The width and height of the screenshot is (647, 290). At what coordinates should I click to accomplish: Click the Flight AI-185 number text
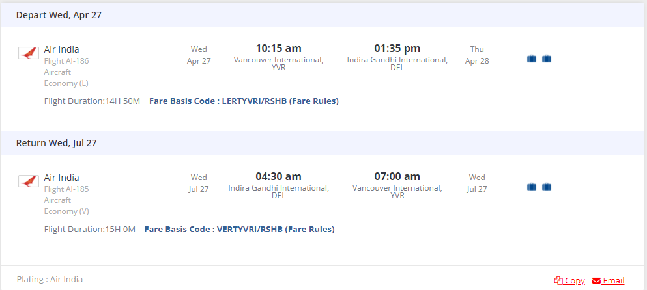pos(66,189)
